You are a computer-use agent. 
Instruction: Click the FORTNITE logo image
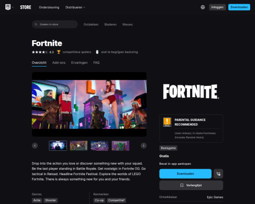pyautogui.click(x=191, y=92)
